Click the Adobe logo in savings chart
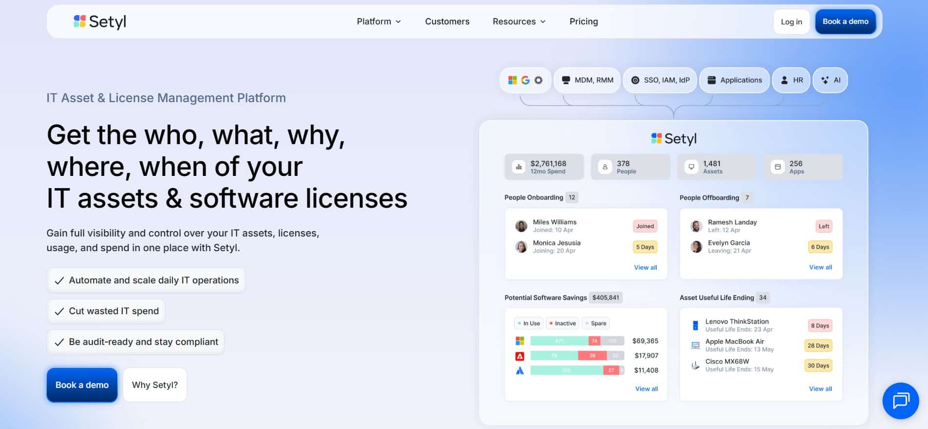The height and width of the screenshot is (429, 928). (x=520, y=356)
